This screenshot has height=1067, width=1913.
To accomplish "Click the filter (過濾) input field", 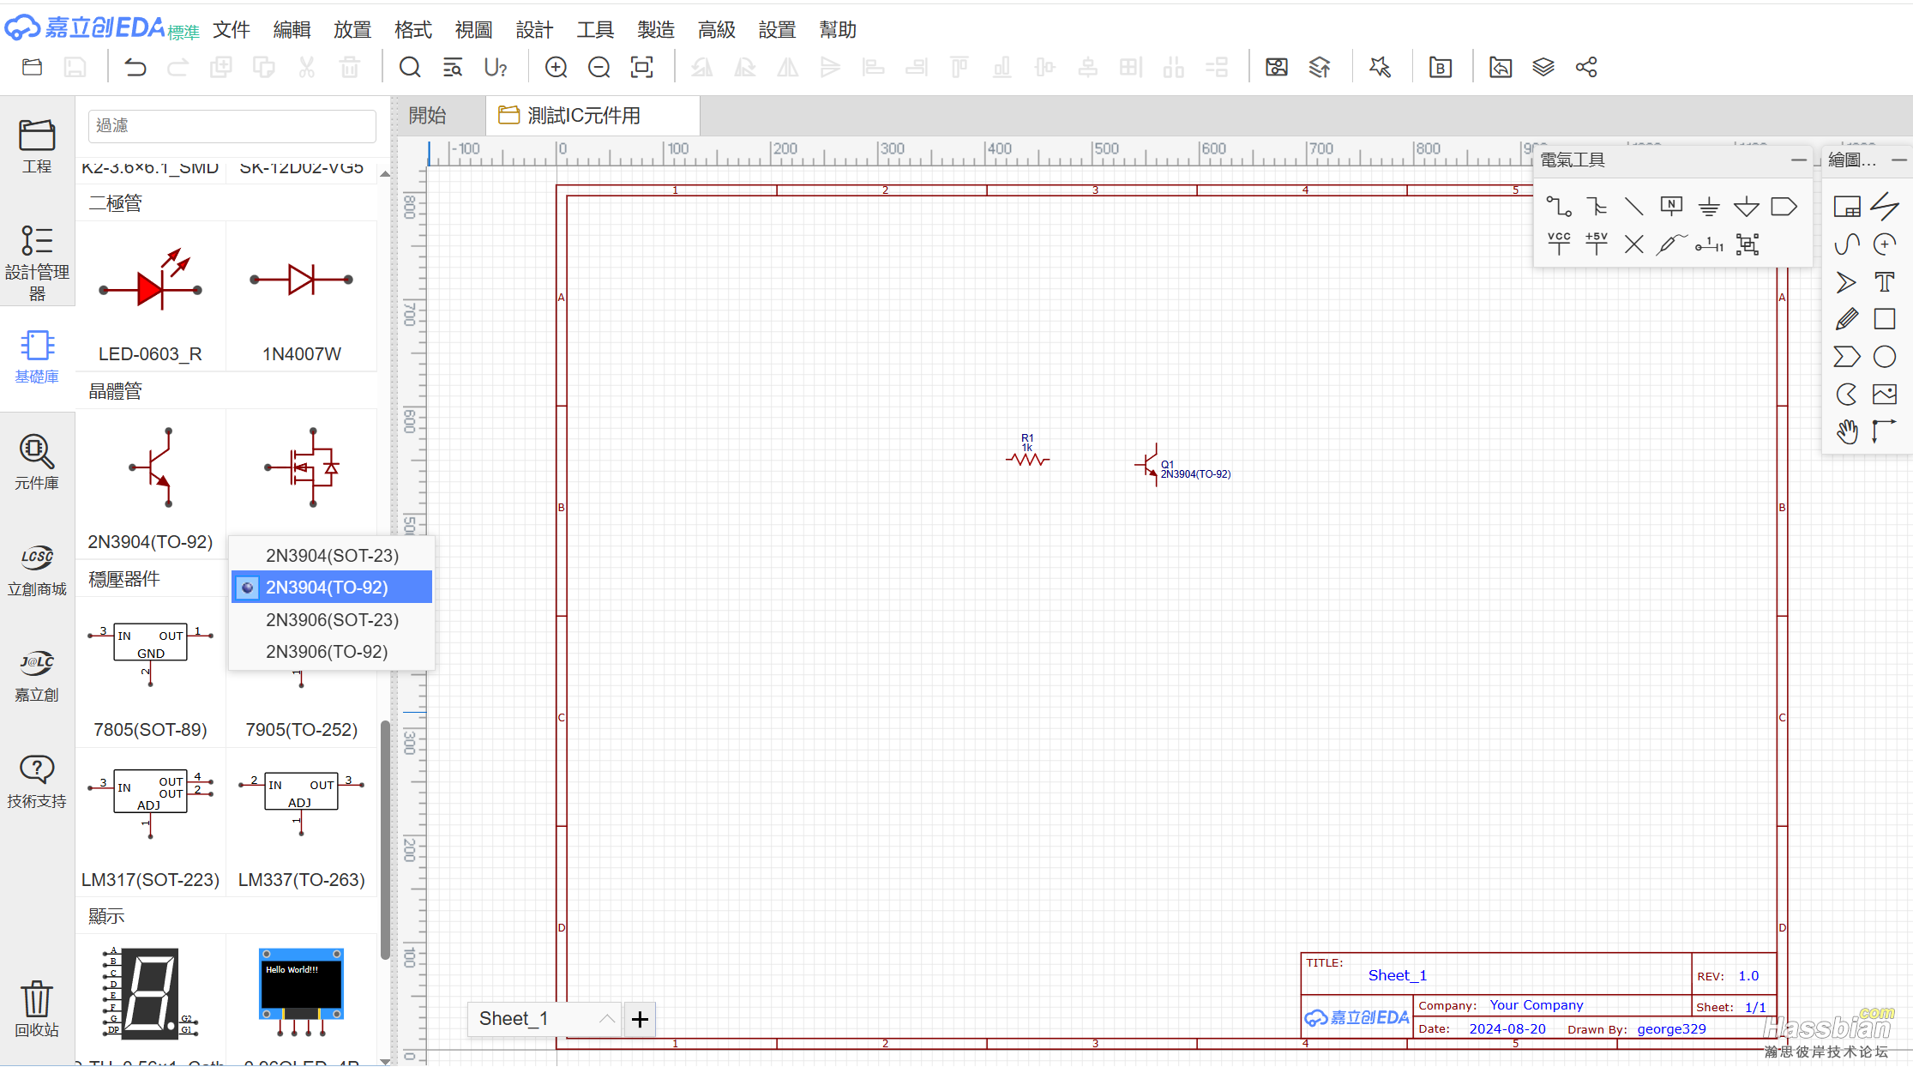I will 232,126.
